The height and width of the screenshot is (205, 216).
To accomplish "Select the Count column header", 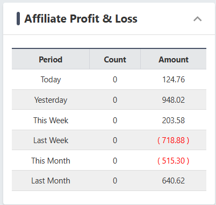I will (x=115, y=60).
